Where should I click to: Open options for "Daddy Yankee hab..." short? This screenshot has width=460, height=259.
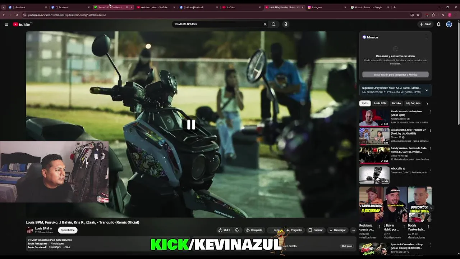(x=428, y=227)
